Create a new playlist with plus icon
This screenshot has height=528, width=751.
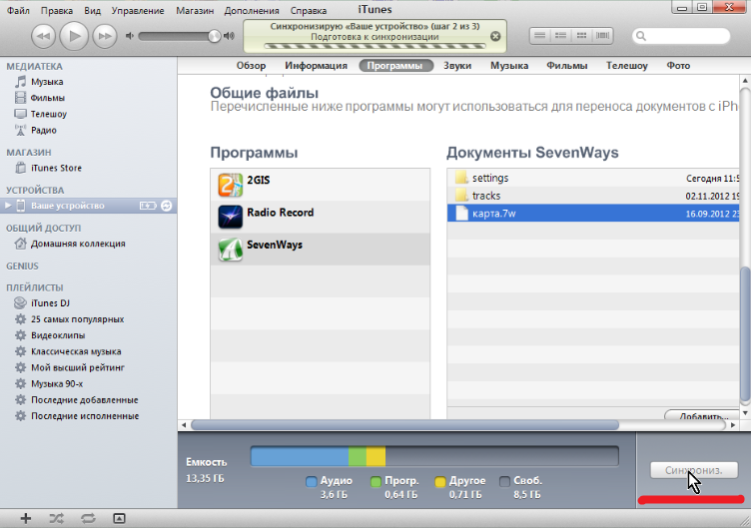pyautogui.click(x=26, y=518)
